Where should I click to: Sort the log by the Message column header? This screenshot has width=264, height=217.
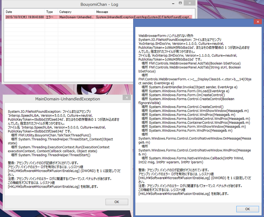(143, 12)
